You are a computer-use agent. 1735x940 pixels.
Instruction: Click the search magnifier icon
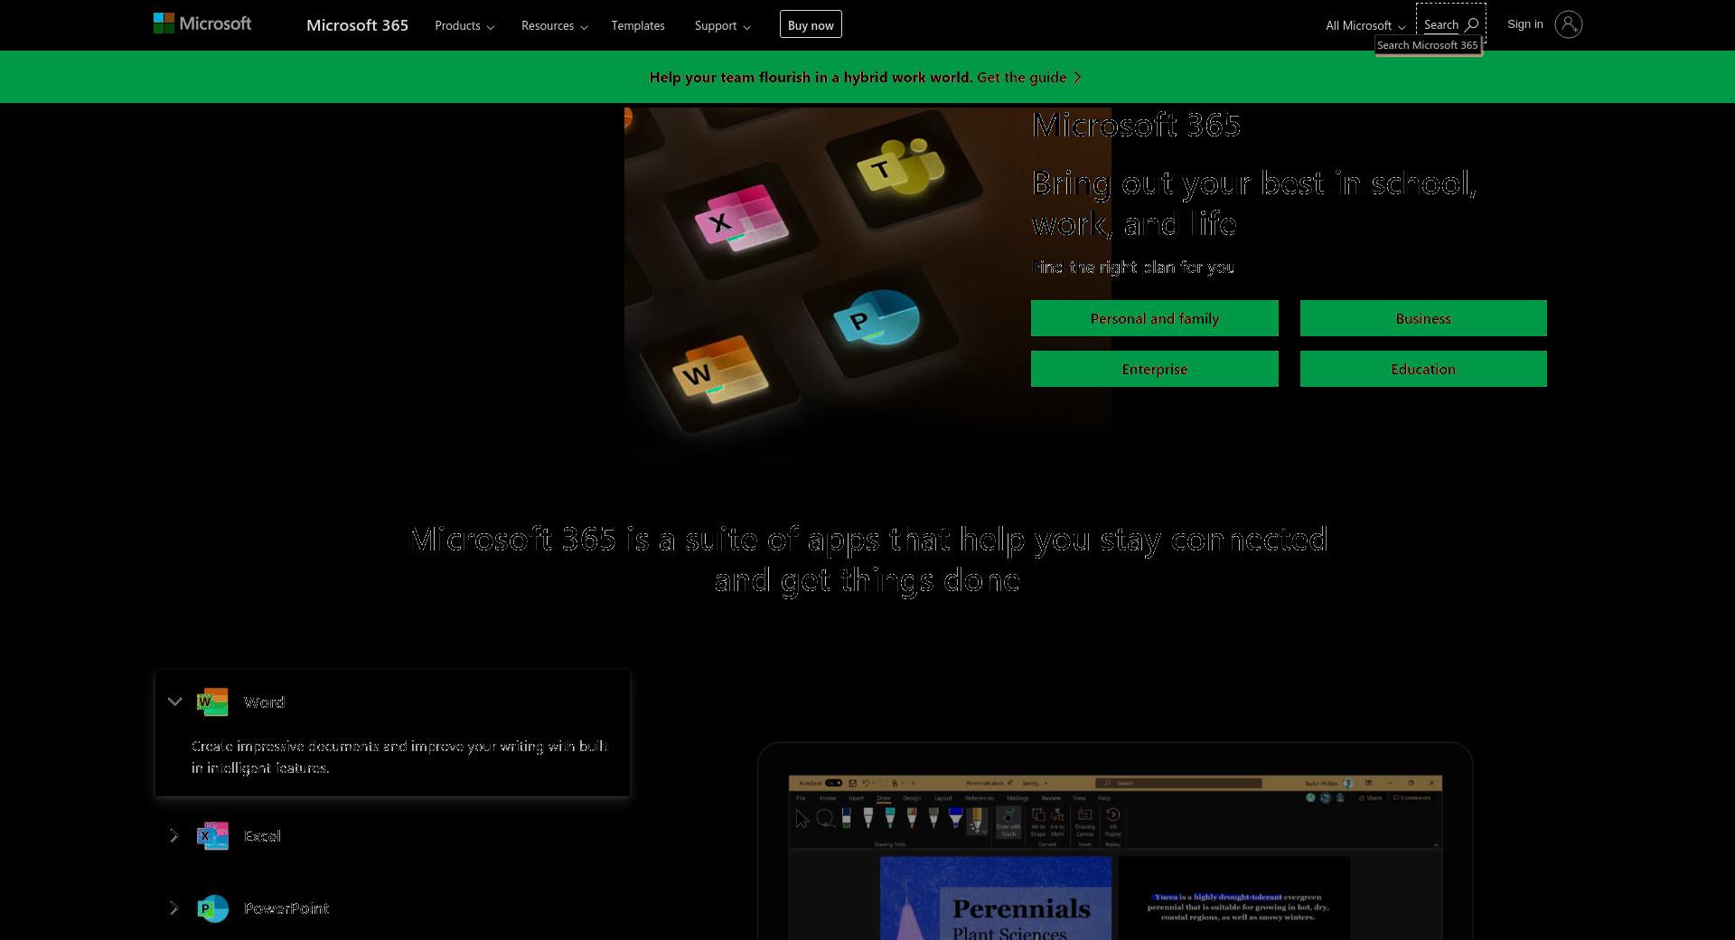(1471, 24)
